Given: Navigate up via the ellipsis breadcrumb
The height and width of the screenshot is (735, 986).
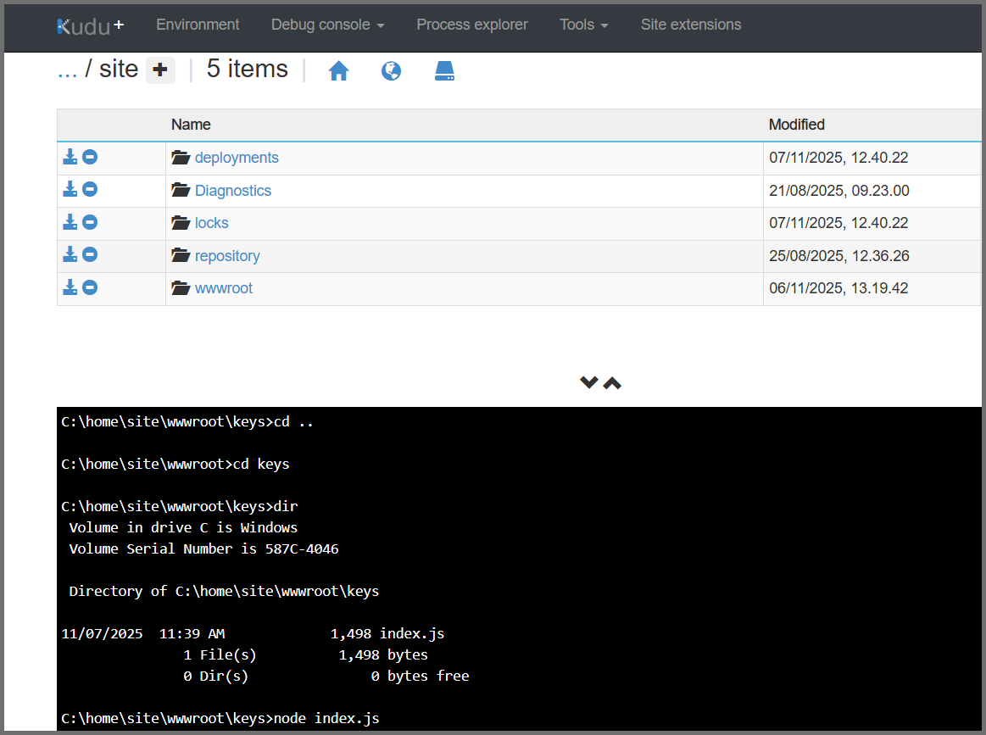Looking at the screenshot, I should pos(67,70).
